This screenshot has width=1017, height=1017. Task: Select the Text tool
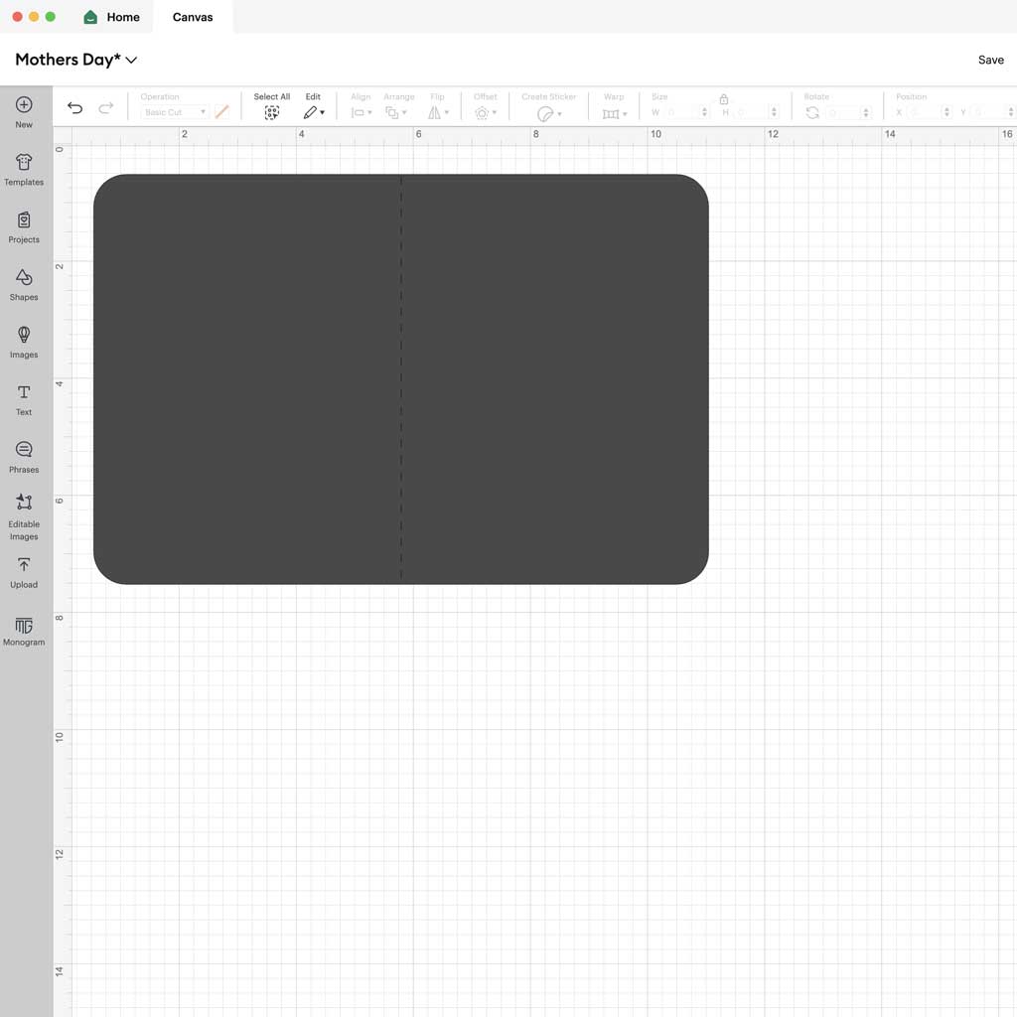tap(24, 400)
